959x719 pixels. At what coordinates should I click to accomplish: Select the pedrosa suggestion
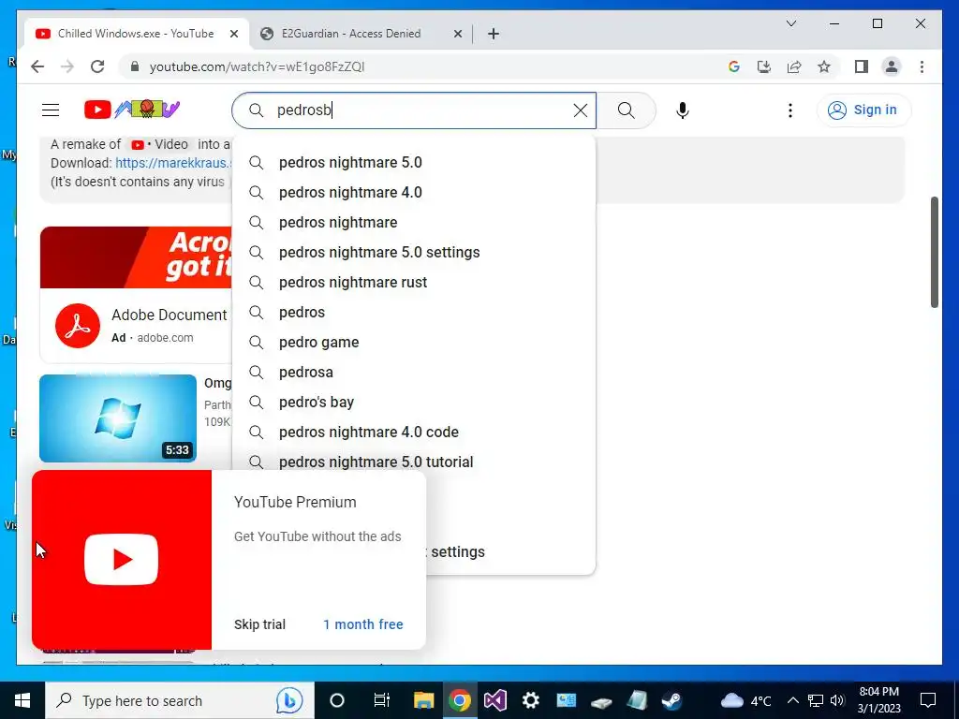[x=413, y=373]
